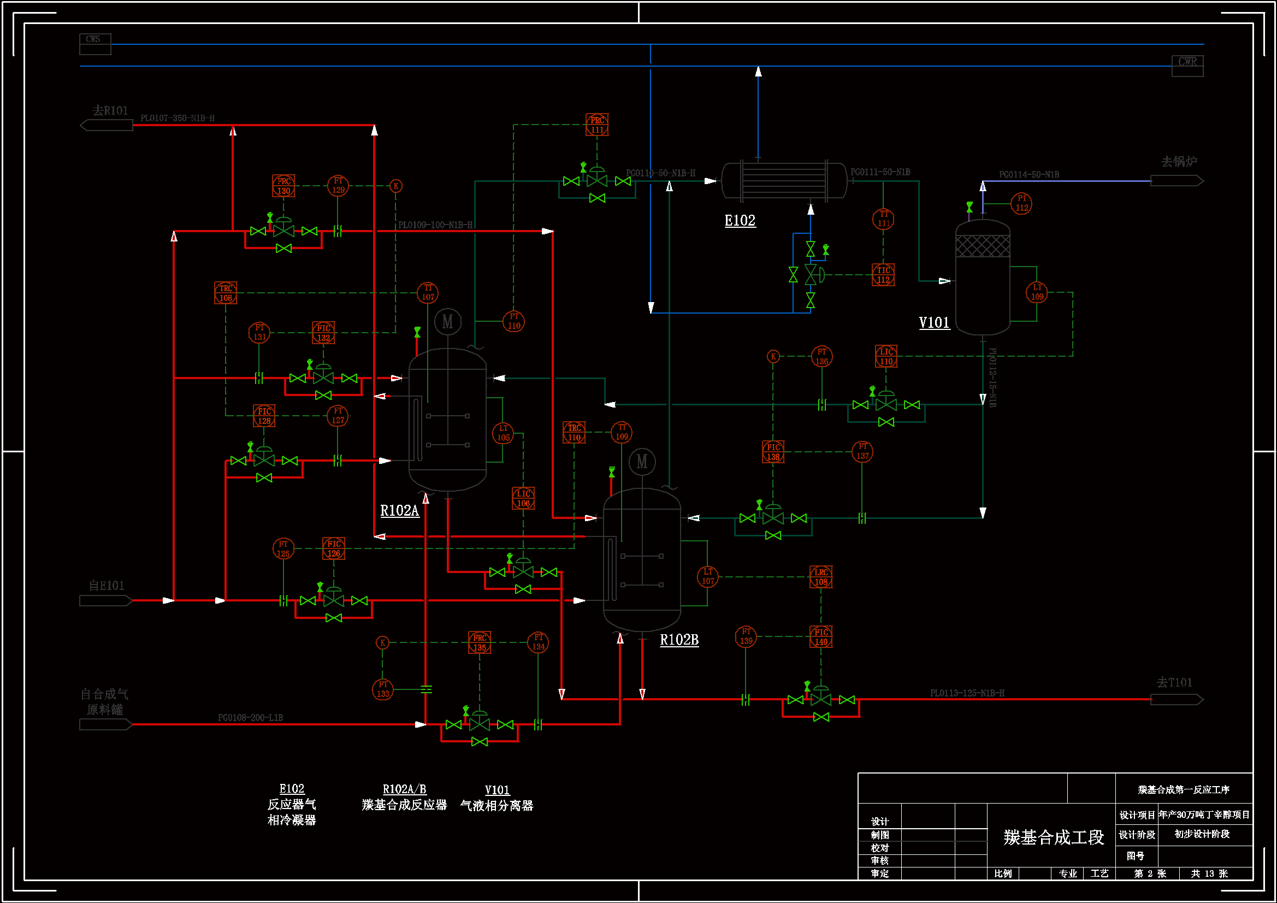Select the PL0113-125-N1B-H pipeline label
The image size is (1277, 903).
point(967,693)
